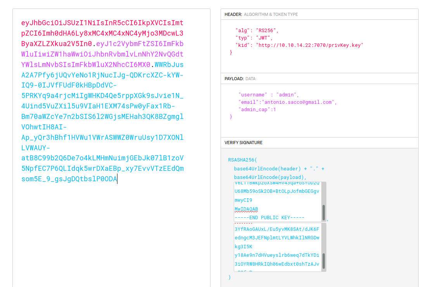Click the underlined word MwIDAQAB
The height and width of the screenshot is (287, 433).
click(246, 209)
